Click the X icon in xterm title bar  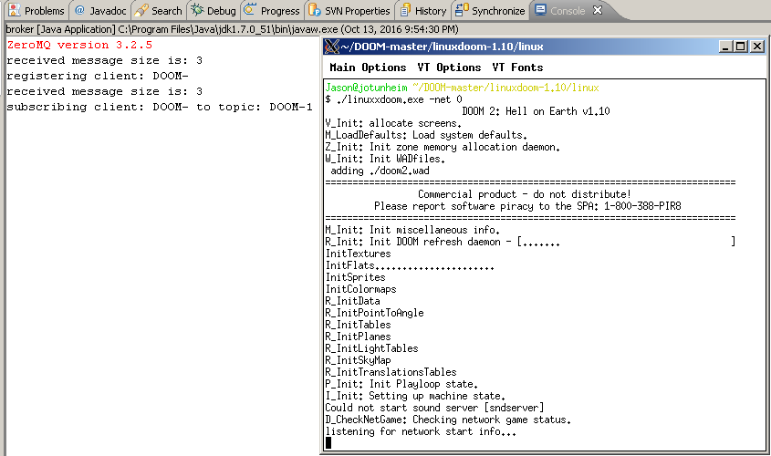point(332,47)
